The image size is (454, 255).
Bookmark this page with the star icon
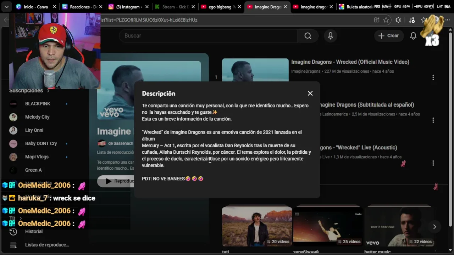click(386, 20)
